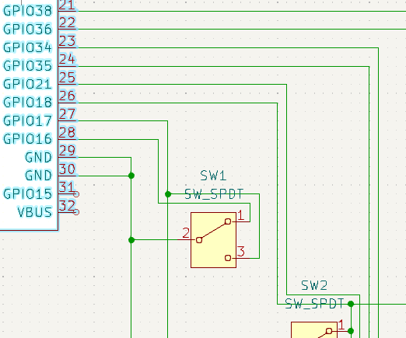Click pin number 30

[x=67, y=169]
